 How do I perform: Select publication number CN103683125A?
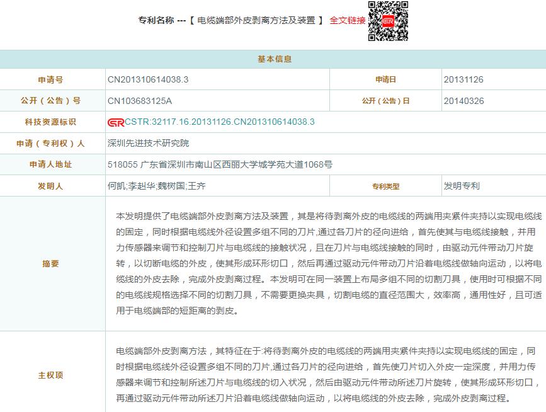[140, 101]
